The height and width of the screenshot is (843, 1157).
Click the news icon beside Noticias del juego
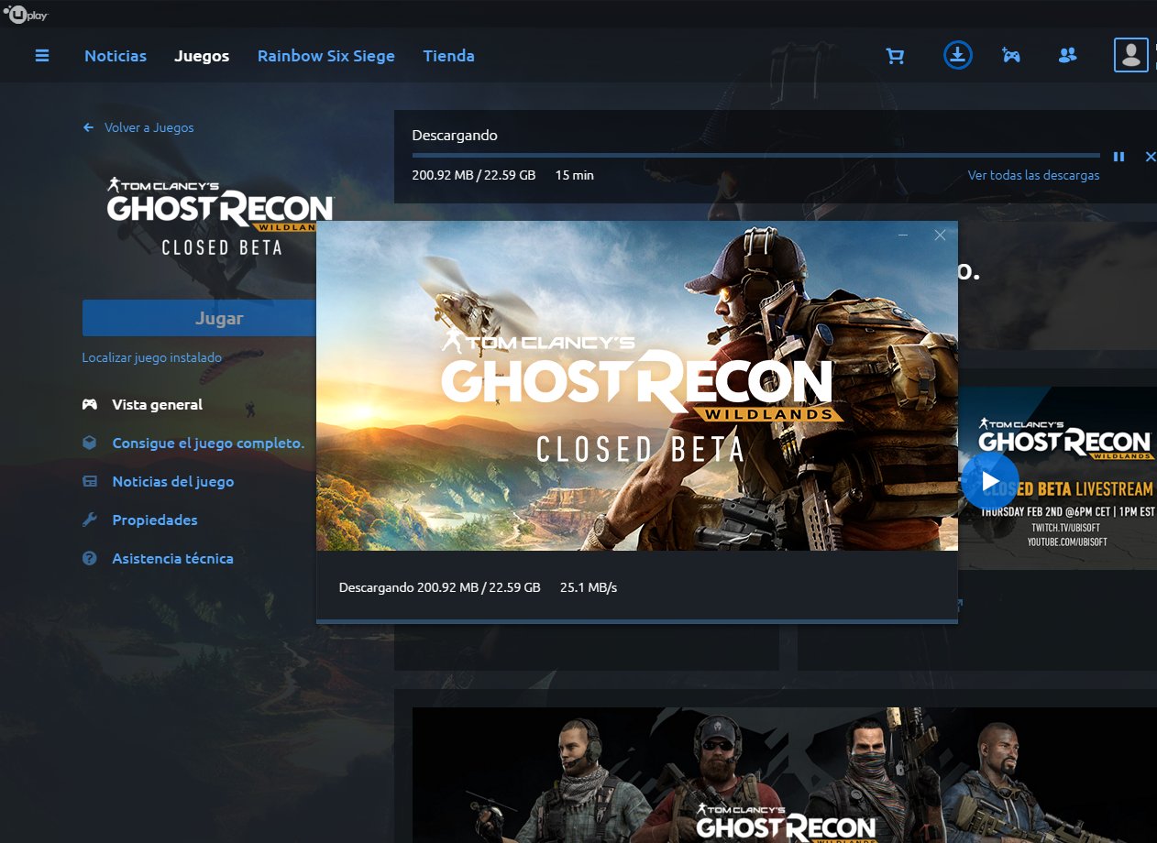click(x=90, y=481)
